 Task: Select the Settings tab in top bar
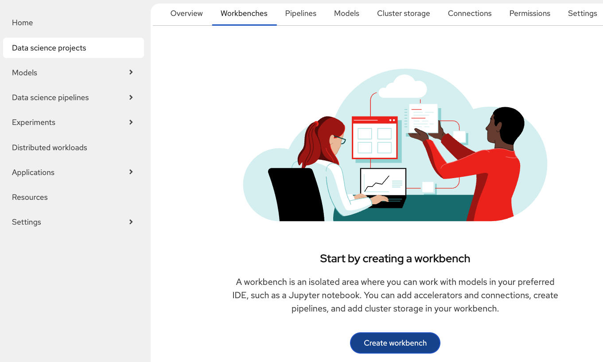582,13
